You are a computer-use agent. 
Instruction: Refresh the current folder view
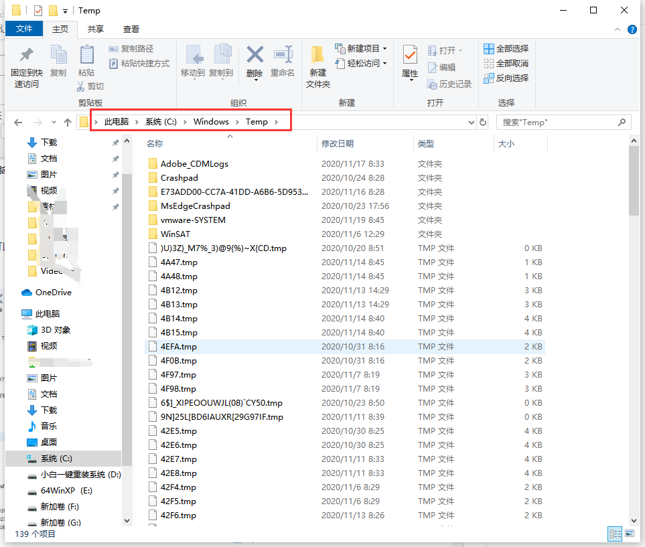click(483, 122)
